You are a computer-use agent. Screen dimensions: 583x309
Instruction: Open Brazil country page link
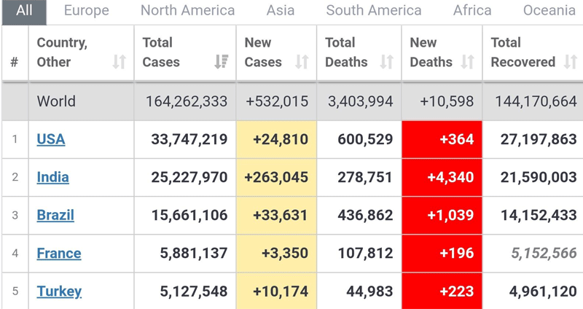[x=55, y=216]
